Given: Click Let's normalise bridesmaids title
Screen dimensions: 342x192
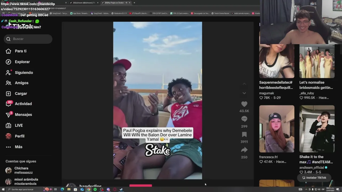Looking at the screenshot, I should (x=316, y=85).
